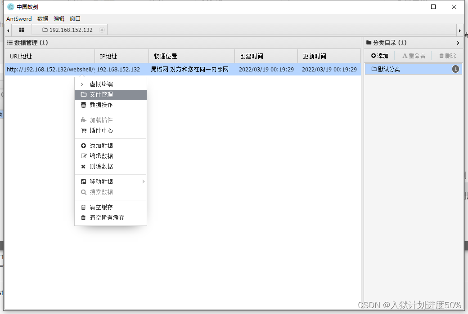Choose 清空缓存 clear cache
The height and width of the screenshot is (314, 468).
(x=110, y=208)
